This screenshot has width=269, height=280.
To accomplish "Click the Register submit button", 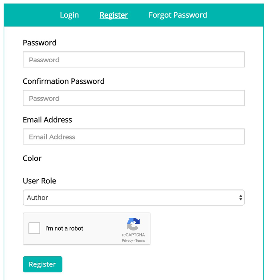I will tap(42, 264).
